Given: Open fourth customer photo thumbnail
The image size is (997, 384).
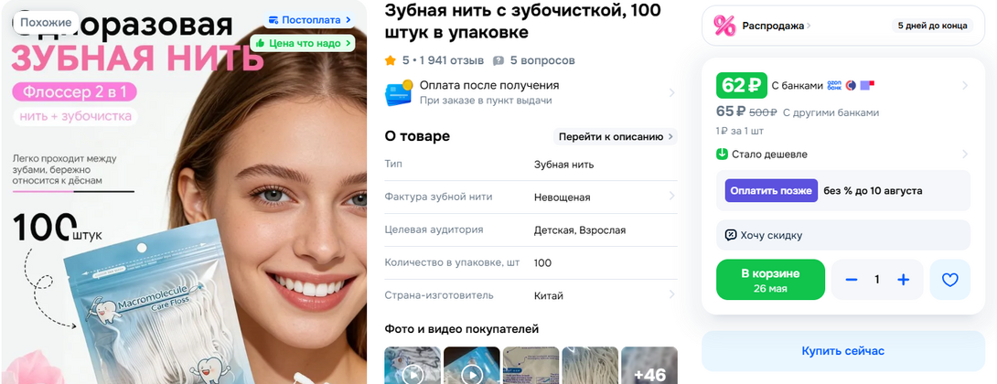Looking at the screenshot, I should [590, 366].
